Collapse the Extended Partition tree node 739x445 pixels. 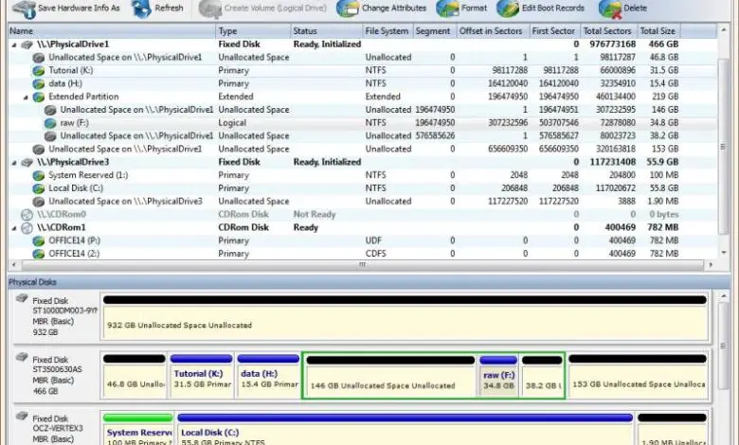pos(26,98)
